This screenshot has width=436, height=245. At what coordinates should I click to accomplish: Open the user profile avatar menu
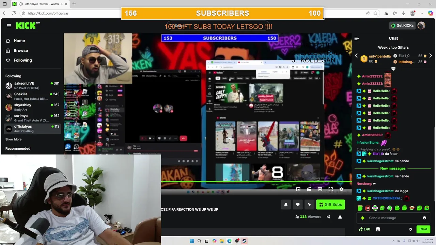[x=421, y=26]
